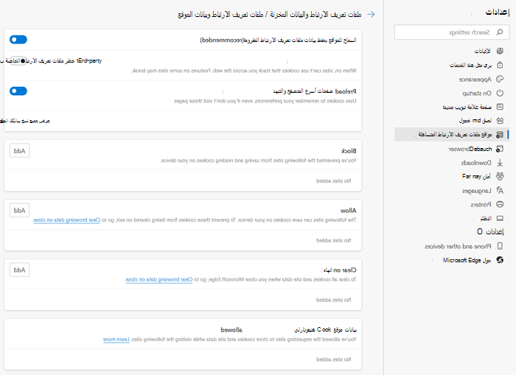The width and height of the screenshot is (516, 375).
Task: Open the see all cookies and site data row
Action: pyautogui.click(x=183, y=121)
